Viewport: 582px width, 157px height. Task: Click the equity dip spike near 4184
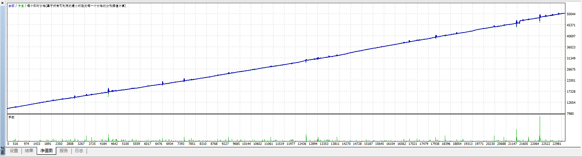tap(108, 93)
